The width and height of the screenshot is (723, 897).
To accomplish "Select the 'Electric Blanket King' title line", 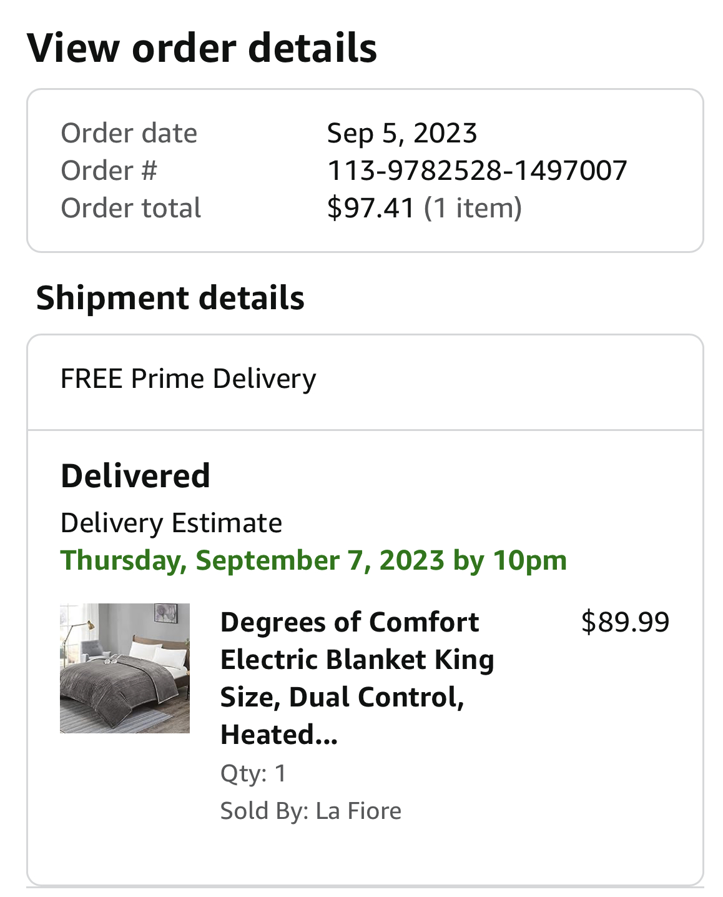I will pyautogui.click(x=357, y=660).
